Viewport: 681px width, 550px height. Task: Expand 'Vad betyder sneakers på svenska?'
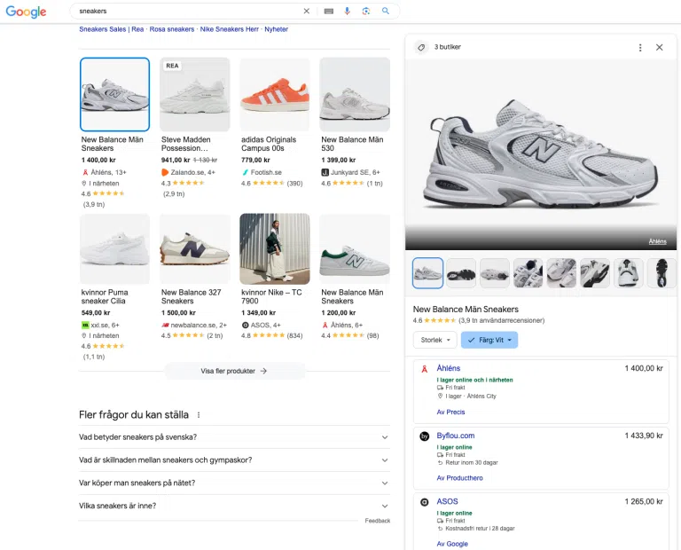tap(234, 437)
